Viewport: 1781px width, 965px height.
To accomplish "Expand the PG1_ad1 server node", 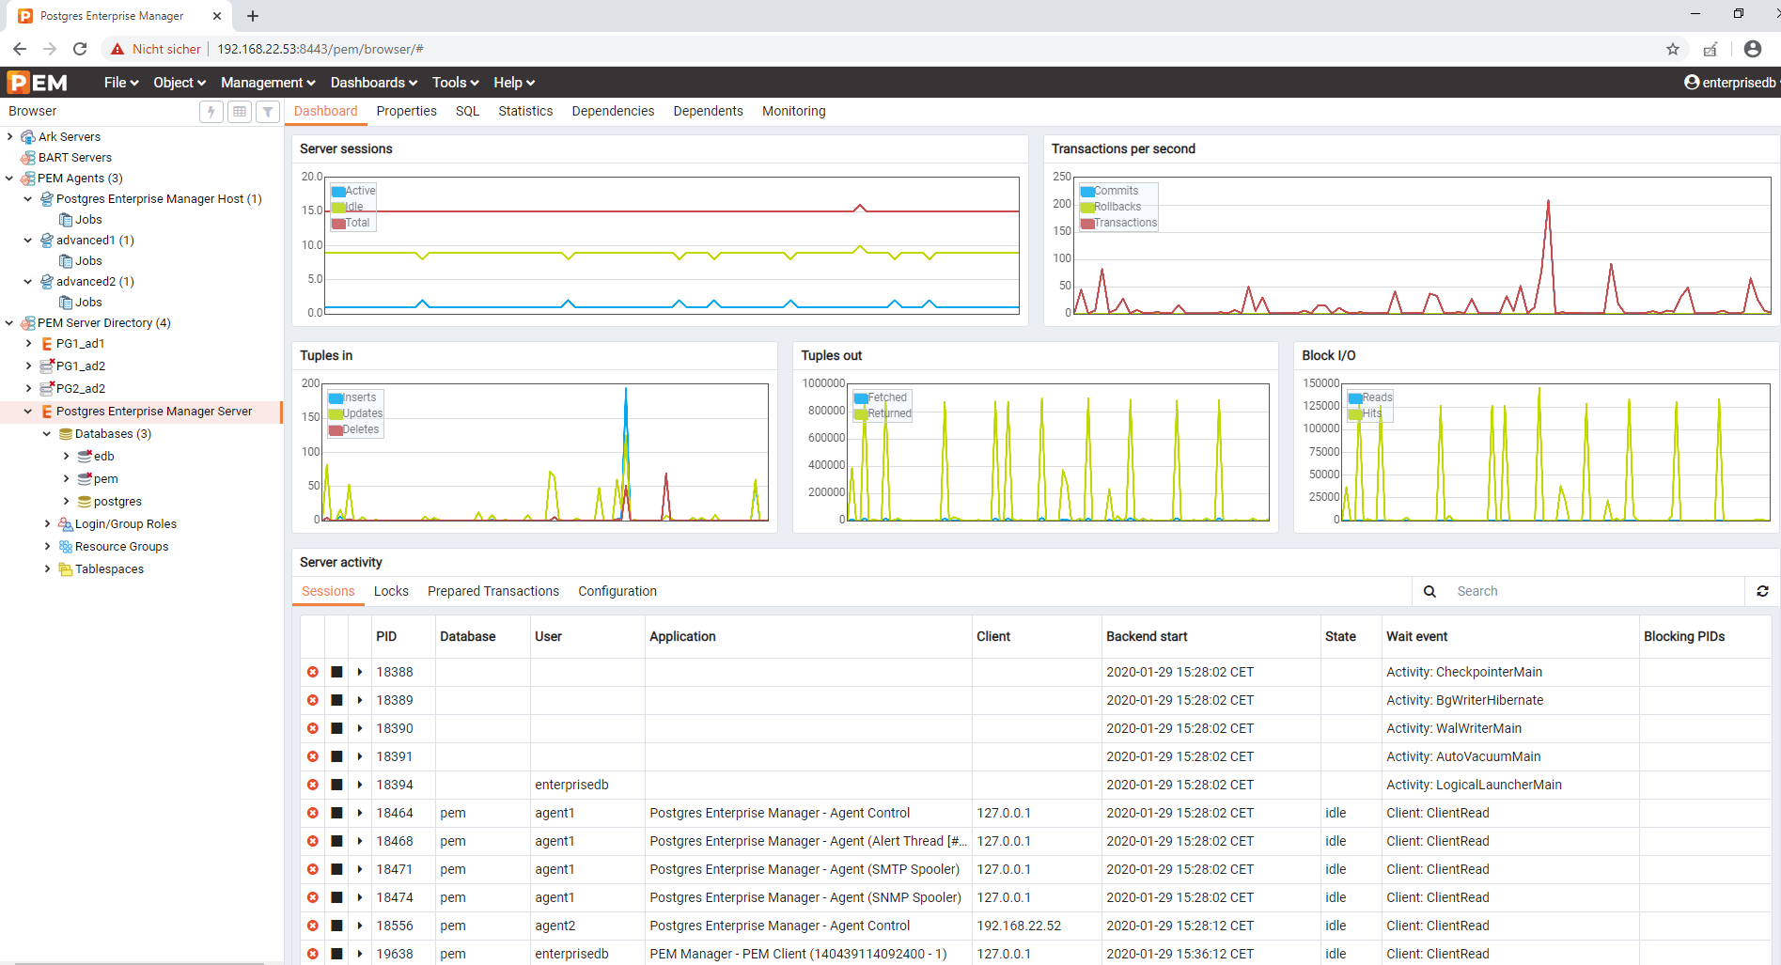I will point(28,344).
